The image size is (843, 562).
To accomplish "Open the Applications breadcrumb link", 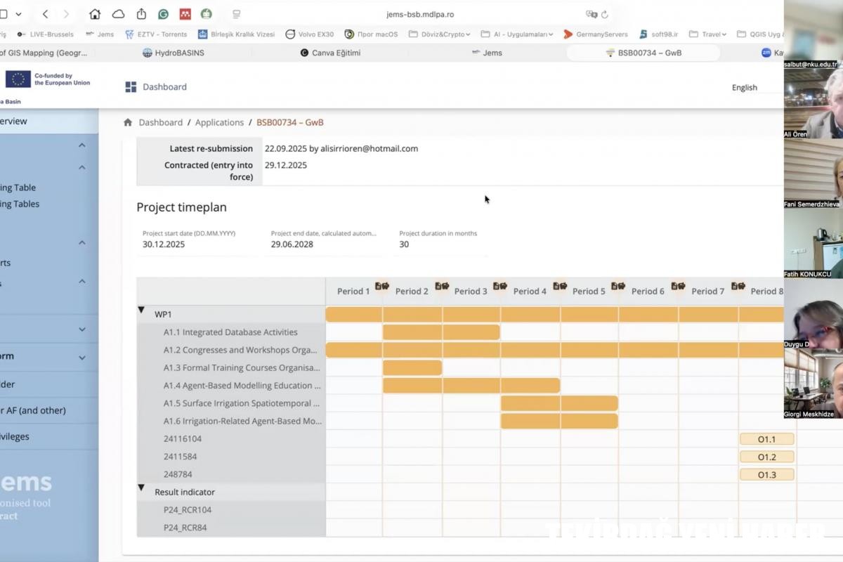I will click(x=219, y=122).
